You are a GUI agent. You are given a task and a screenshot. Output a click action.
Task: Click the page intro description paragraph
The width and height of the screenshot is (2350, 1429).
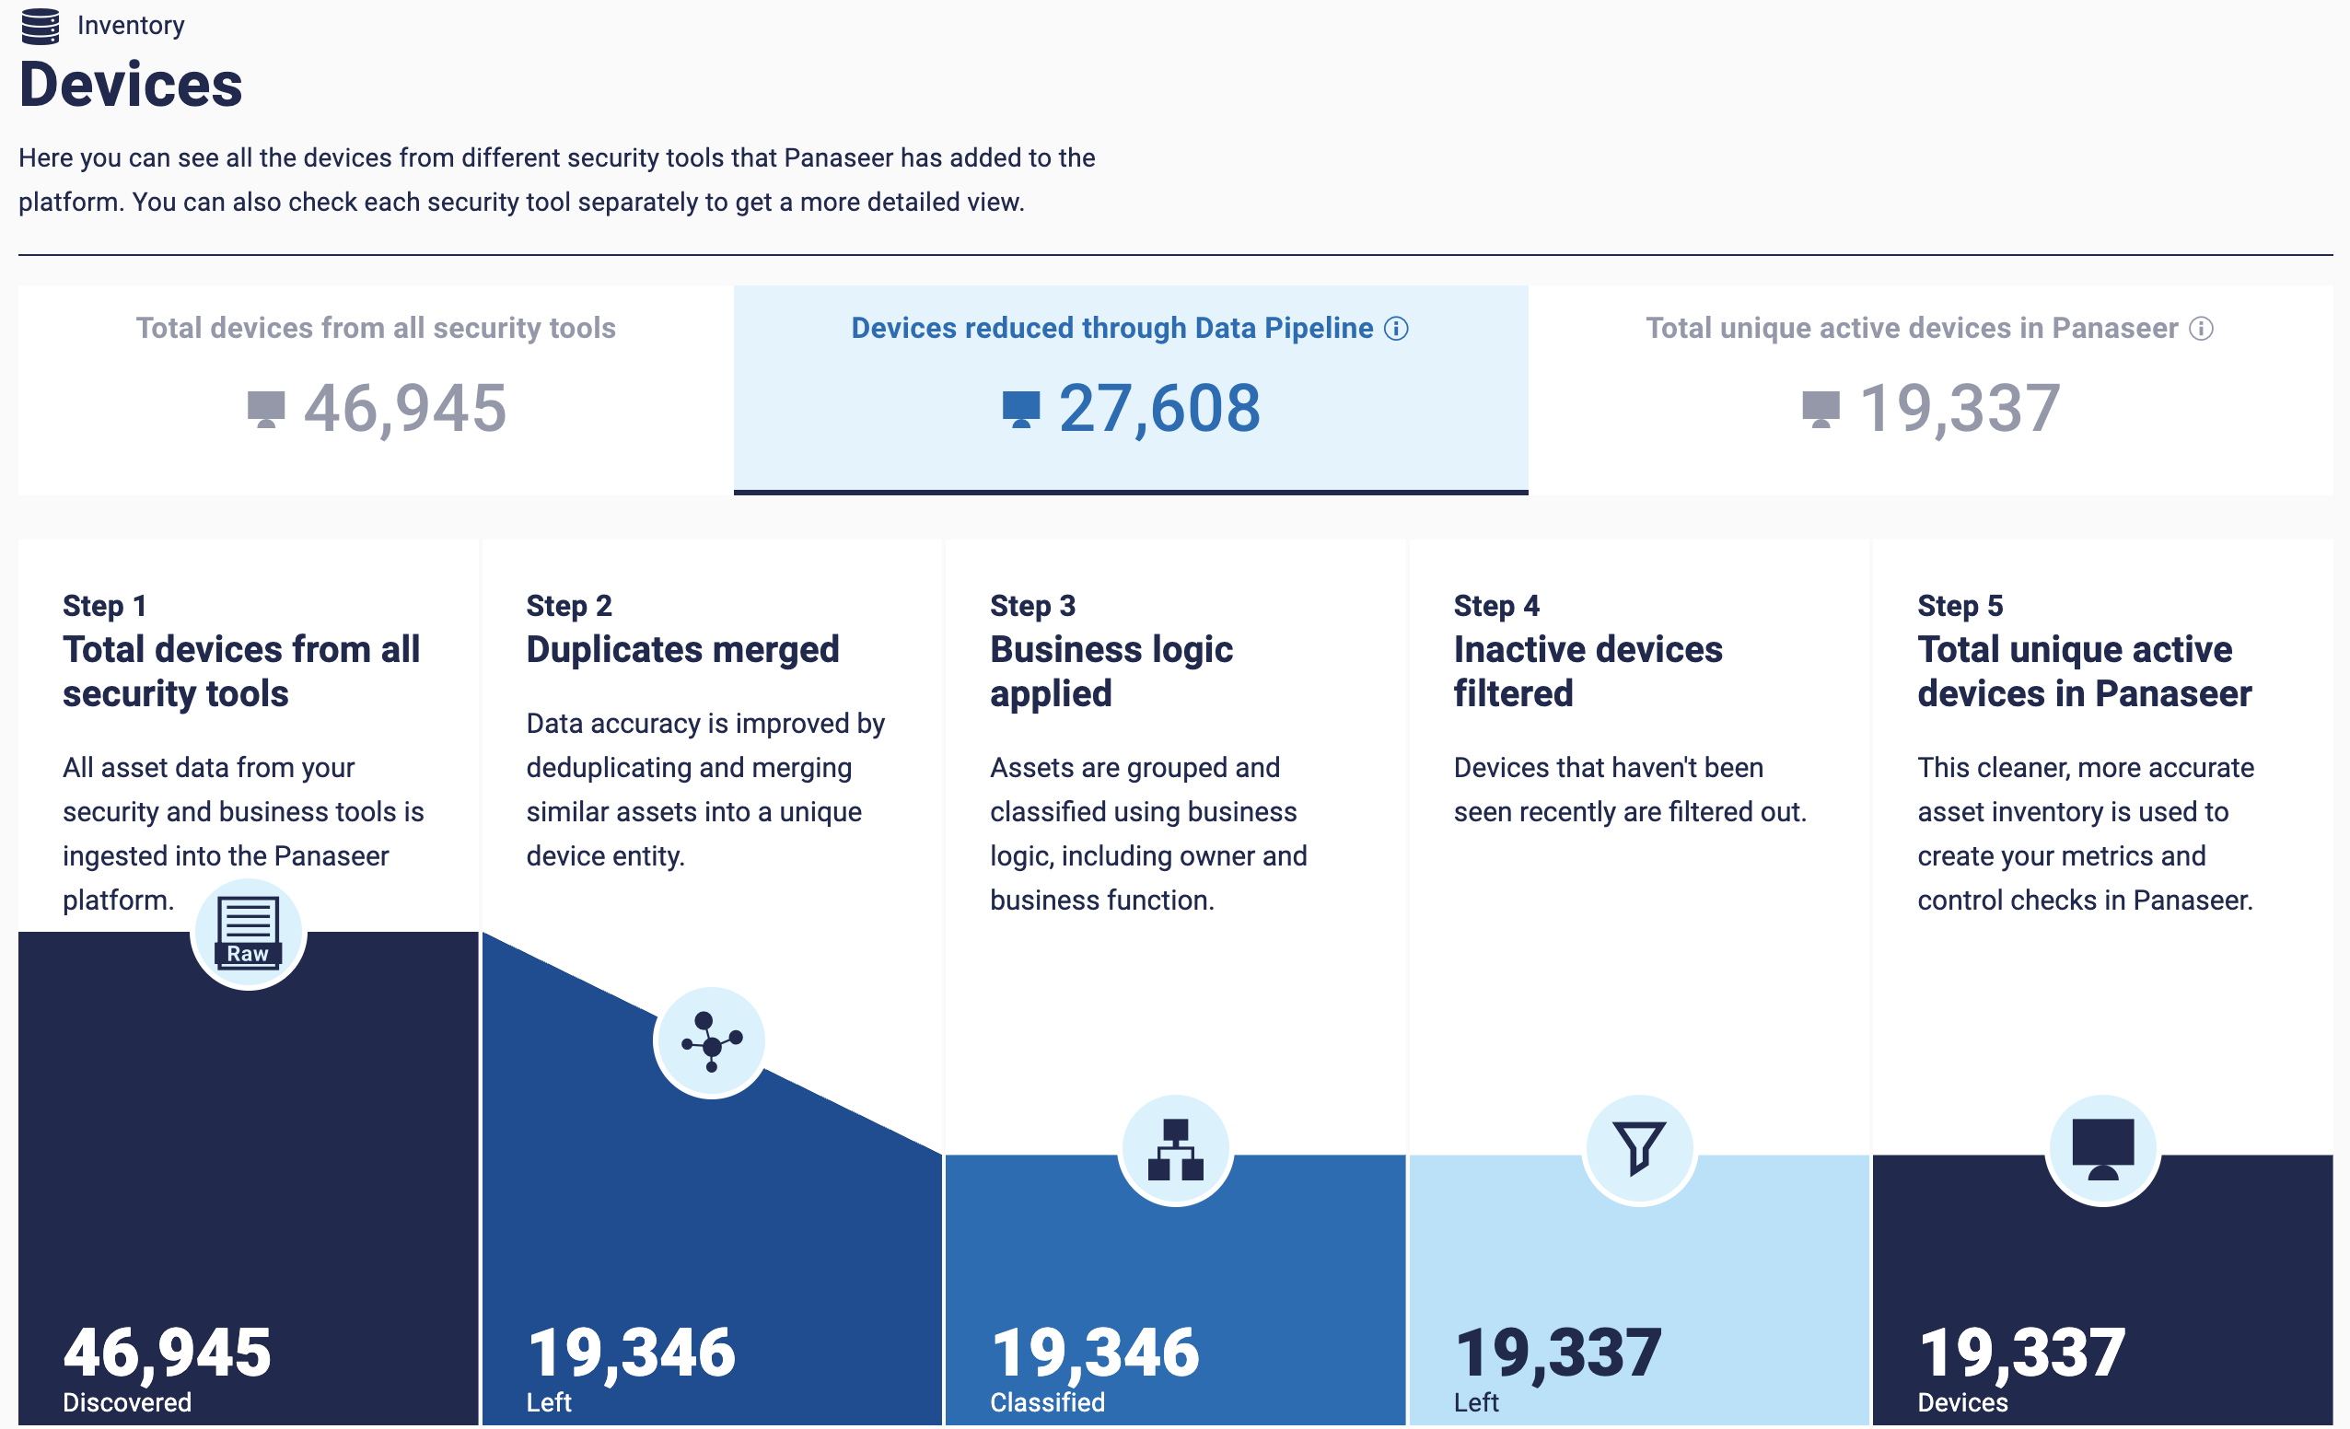pyautogui.click(x=557, y=180)
